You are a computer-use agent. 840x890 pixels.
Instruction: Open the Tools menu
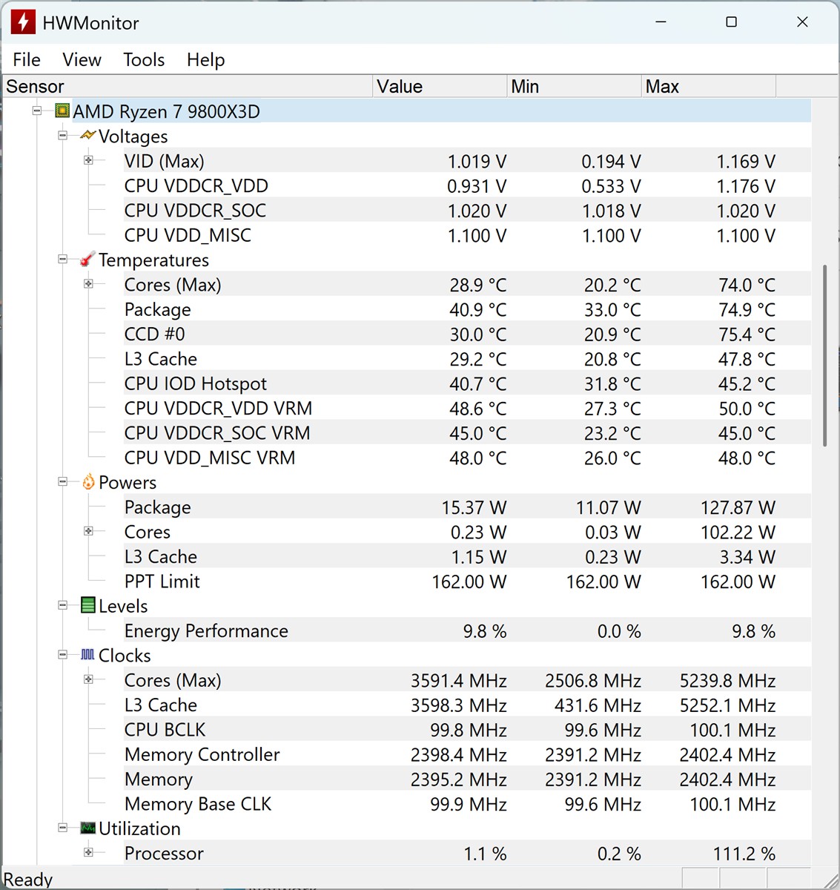(x=143, y=59)
